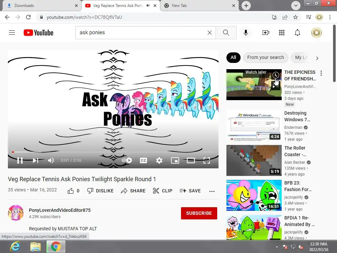337x253 pixels.
Task: Enable miniplayer mode
Action: point(175,160)
